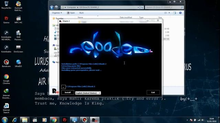The width and height of the screenshot is (220, 123).
Task: Sort by the Size column header
Action: [160, 17]
